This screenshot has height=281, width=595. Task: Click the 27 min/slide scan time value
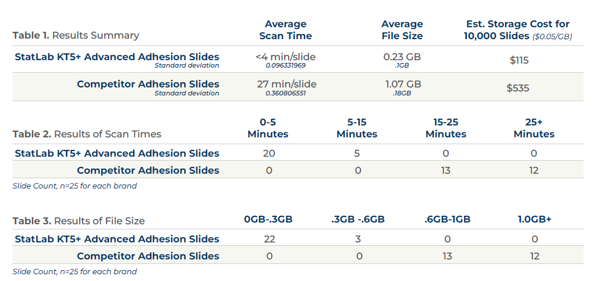[285, 84]
